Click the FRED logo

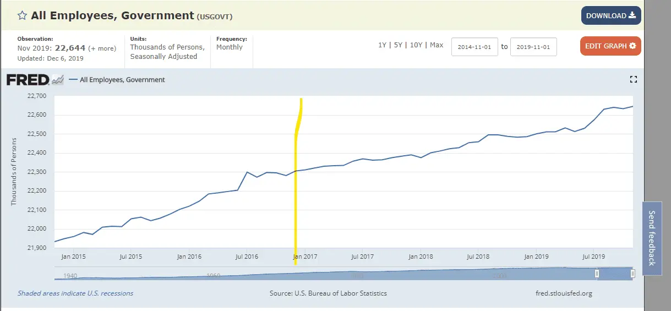coord(35,80)
